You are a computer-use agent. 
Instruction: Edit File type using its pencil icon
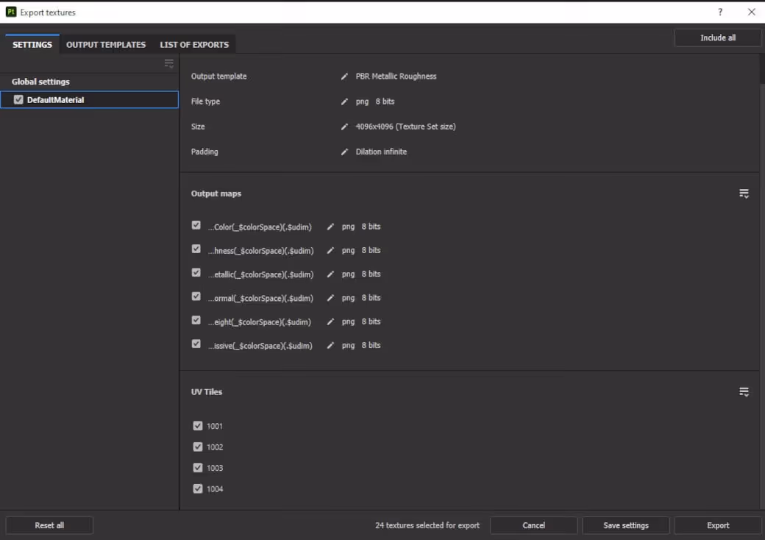tap(344, 101)
